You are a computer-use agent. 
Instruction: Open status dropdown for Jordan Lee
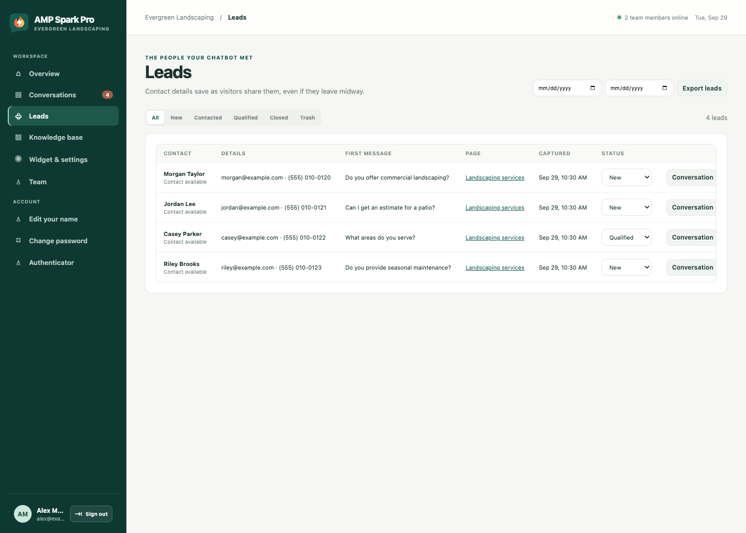626,208
